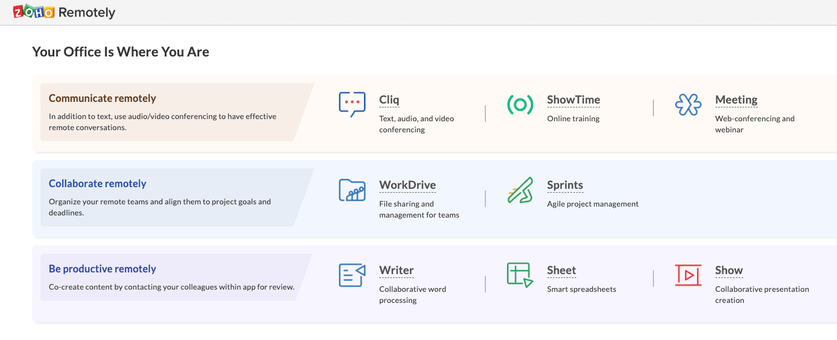The height and width of the screenshot is (340, 837).
Task: Go to the ShowTime app link
Action: point(574,100)
